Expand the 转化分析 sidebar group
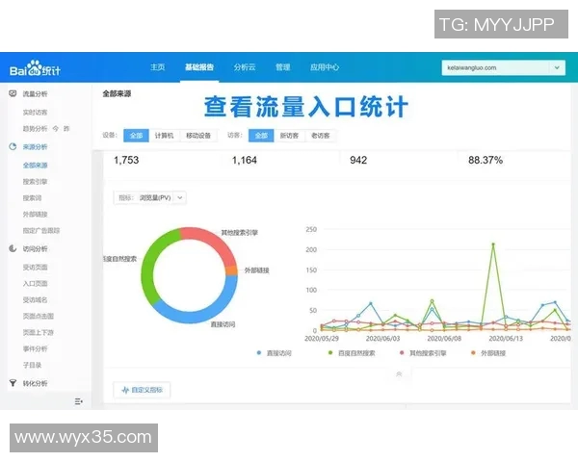This screenshot has width=578, height=462. click(35, 383)
